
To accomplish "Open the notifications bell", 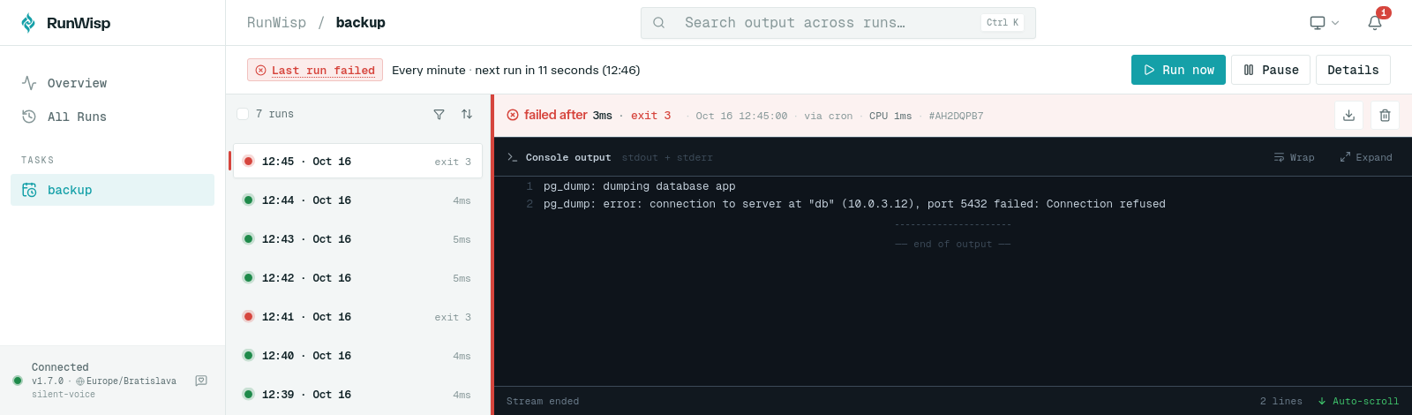I will pos(1375,23).
